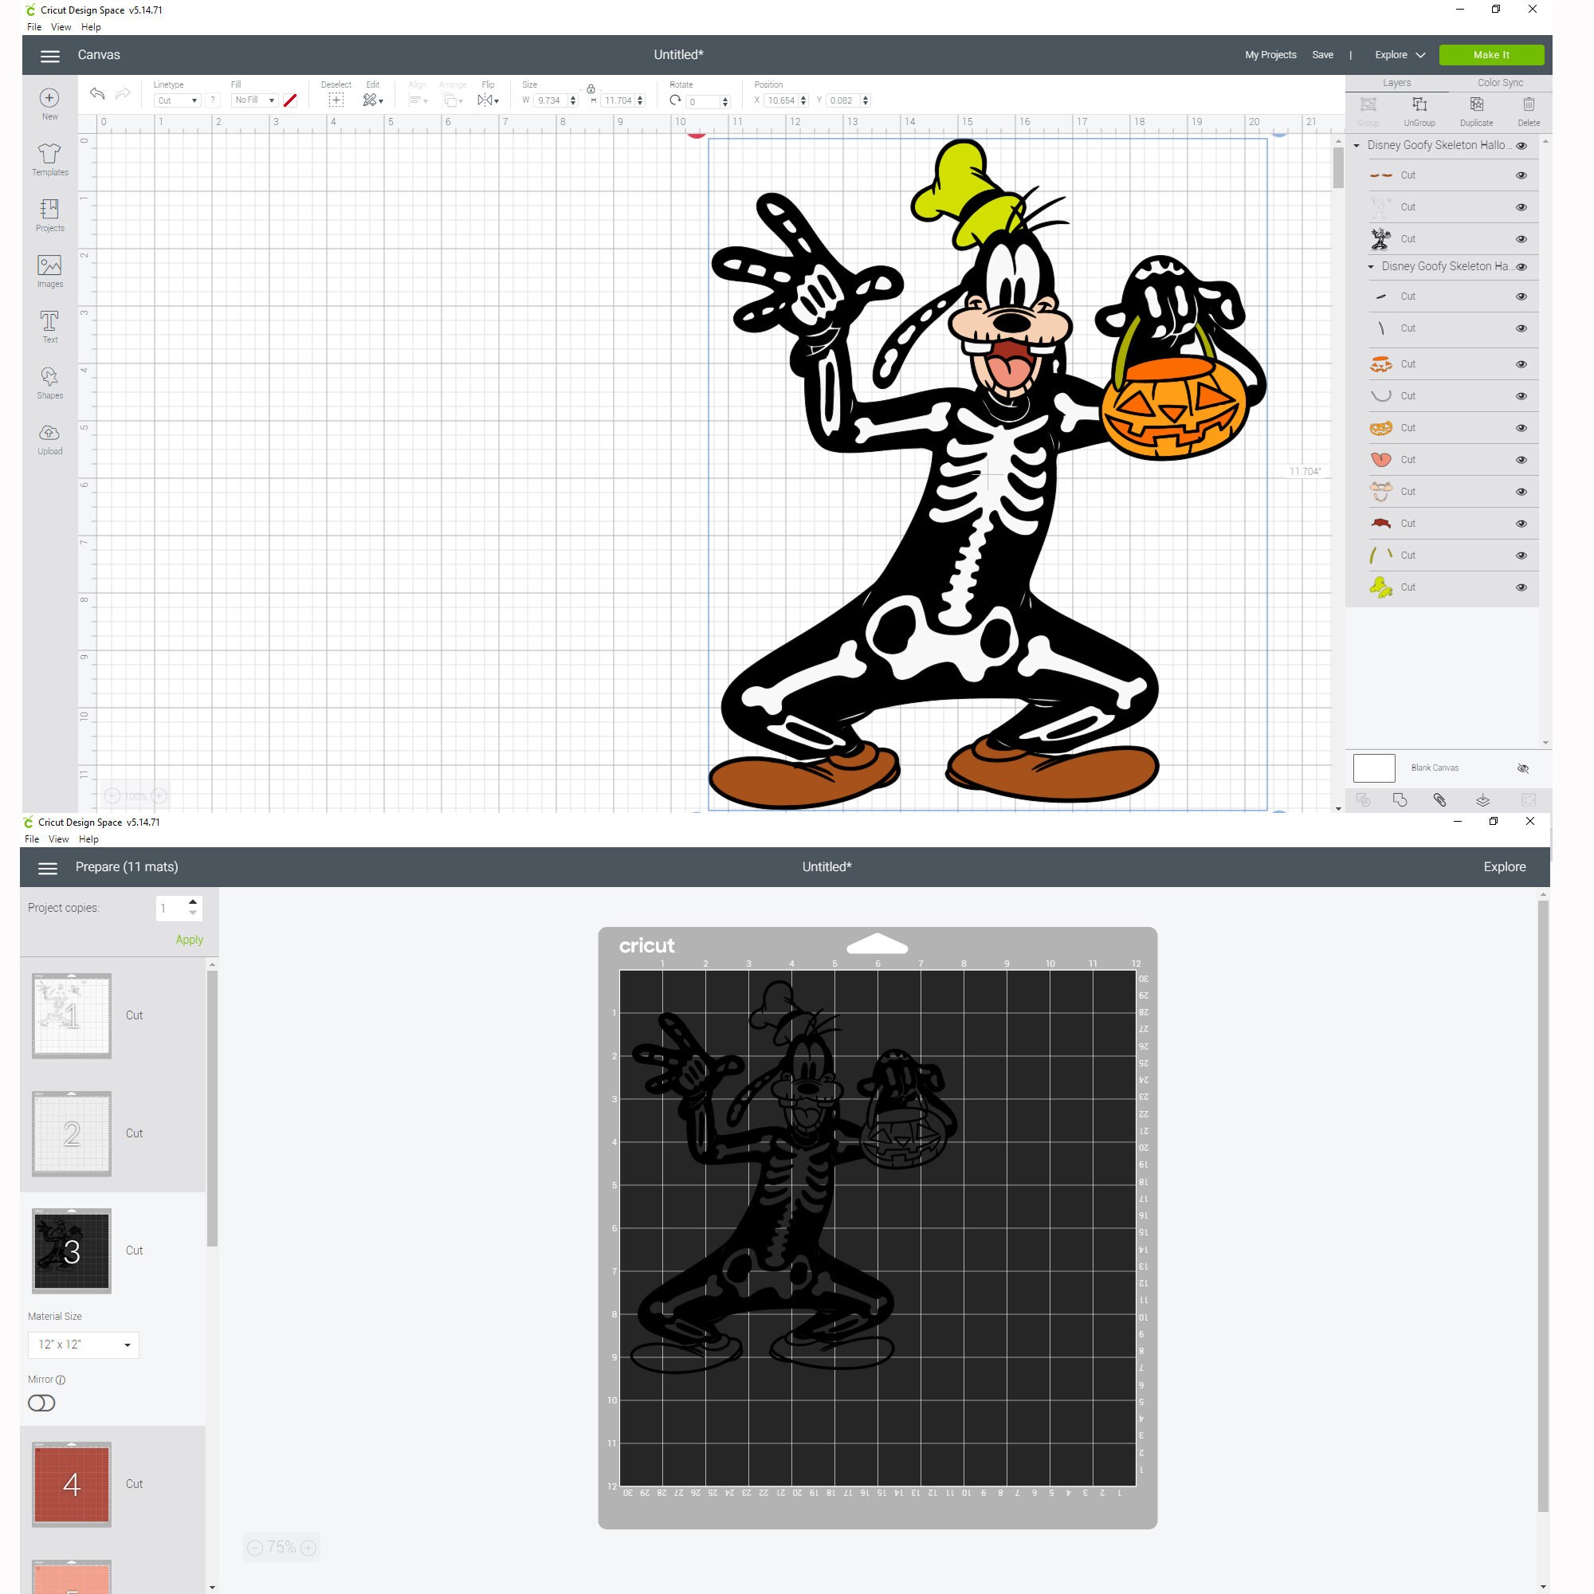Click the Redo arrow in Canvas toolbar
The height and width of the screenshot is (1594, 1594).
point(123,94)
